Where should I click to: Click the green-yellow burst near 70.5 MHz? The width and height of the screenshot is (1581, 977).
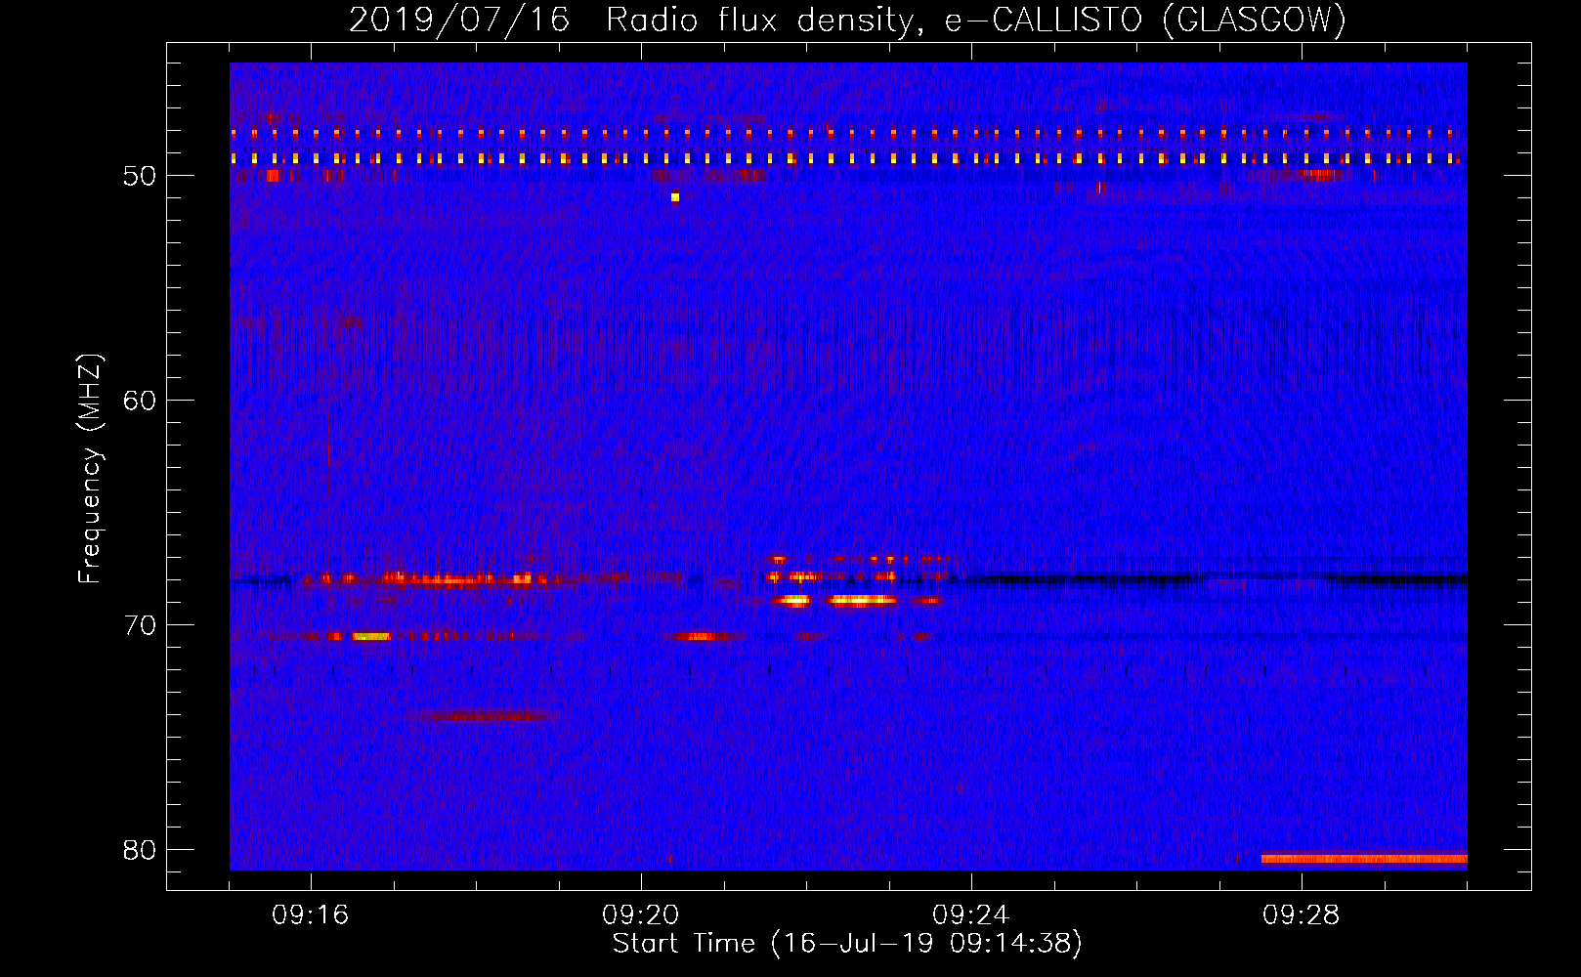click(371, 636)
